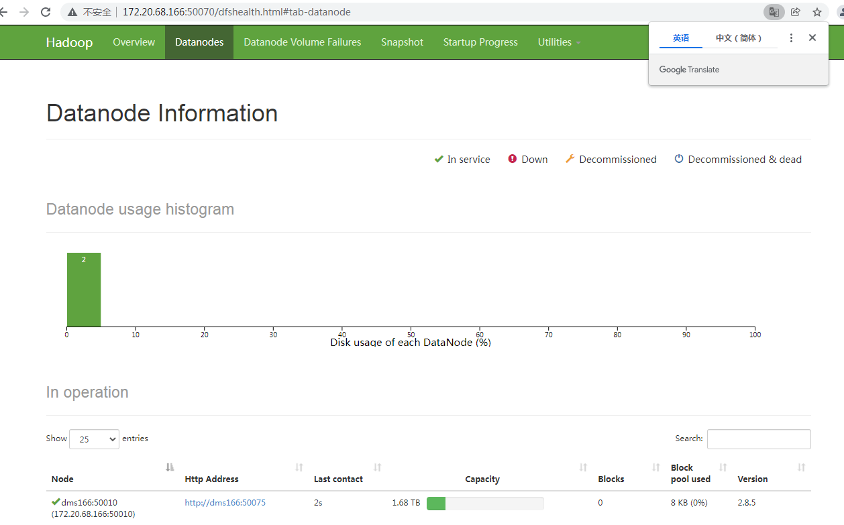The image size is (844, 525).
Task: Click the Google Translate icon in address bar
Action: tap(774, 12)
